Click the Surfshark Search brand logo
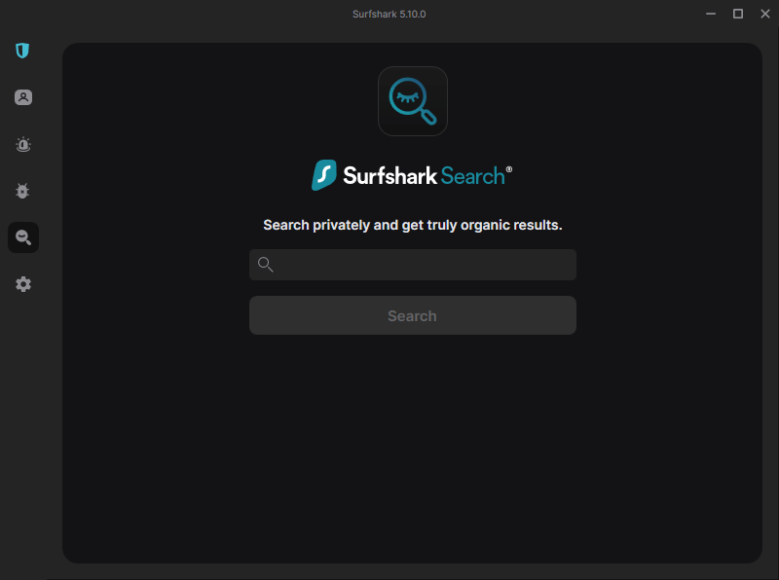The width and height of the screenshot is (779, 580). (412, 175)
